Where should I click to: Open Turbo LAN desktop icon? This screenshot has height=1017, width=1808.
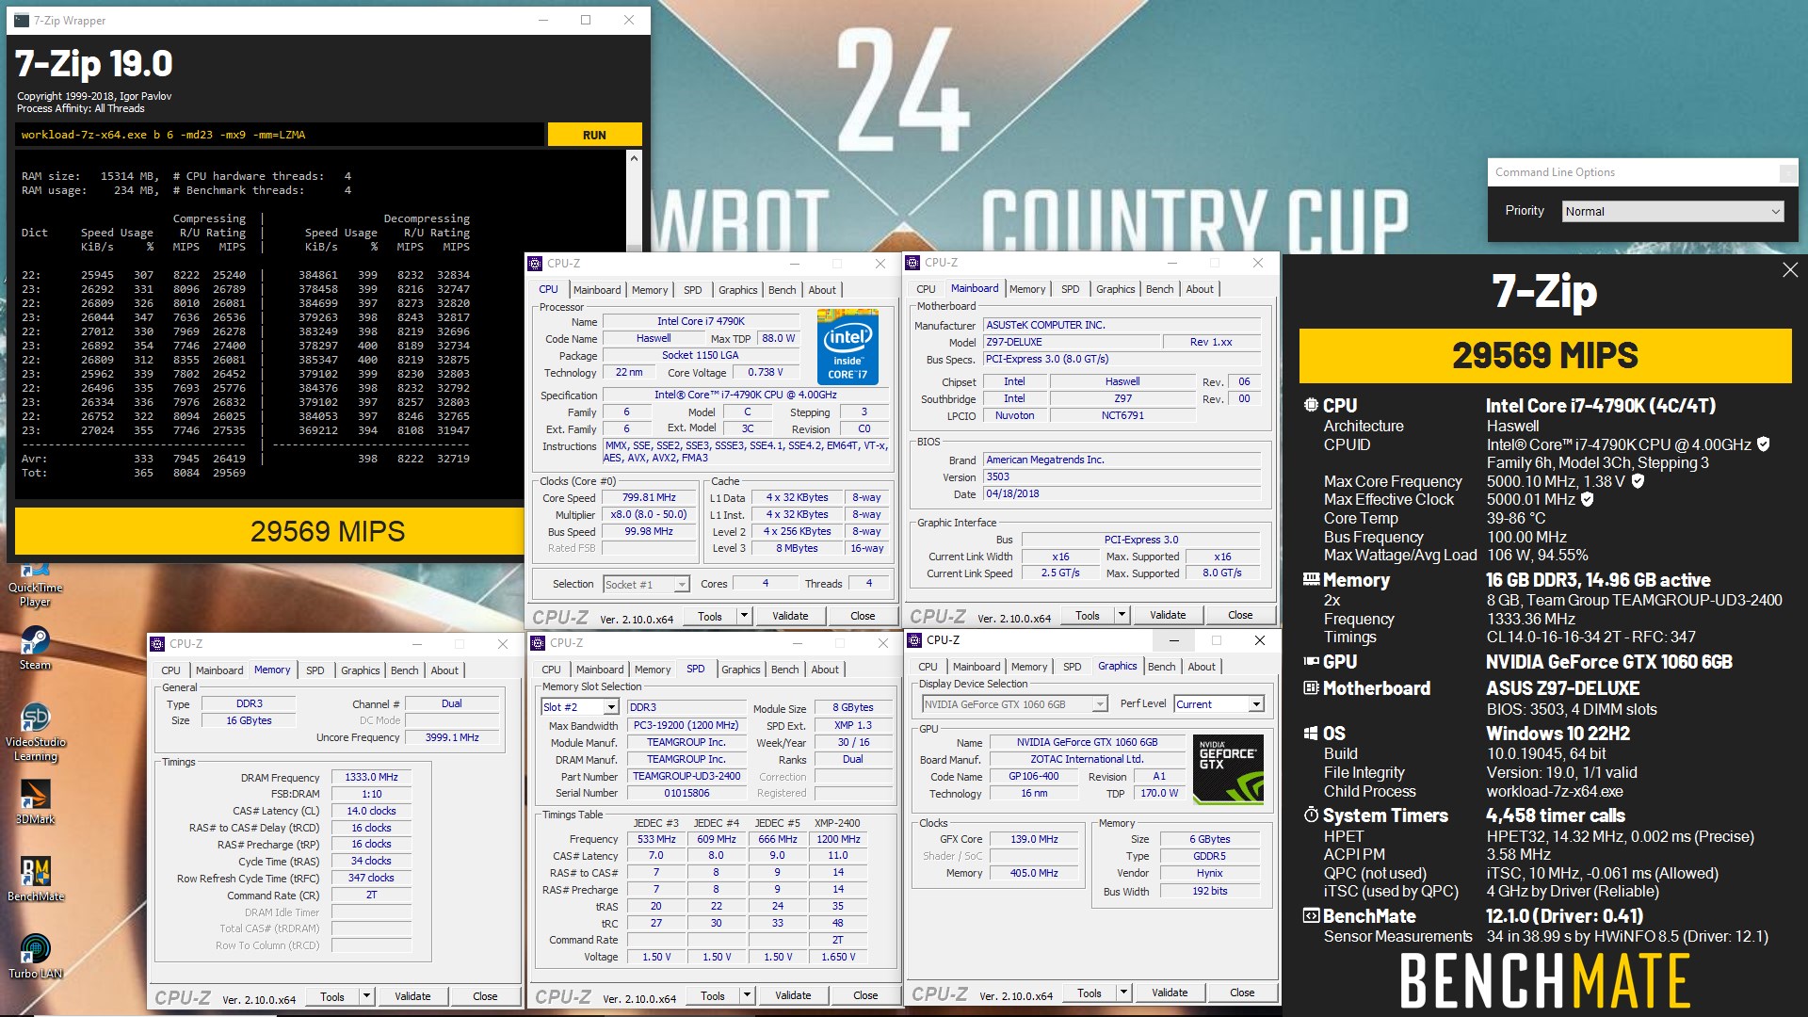pyautogui.click(x=35, y=956)
